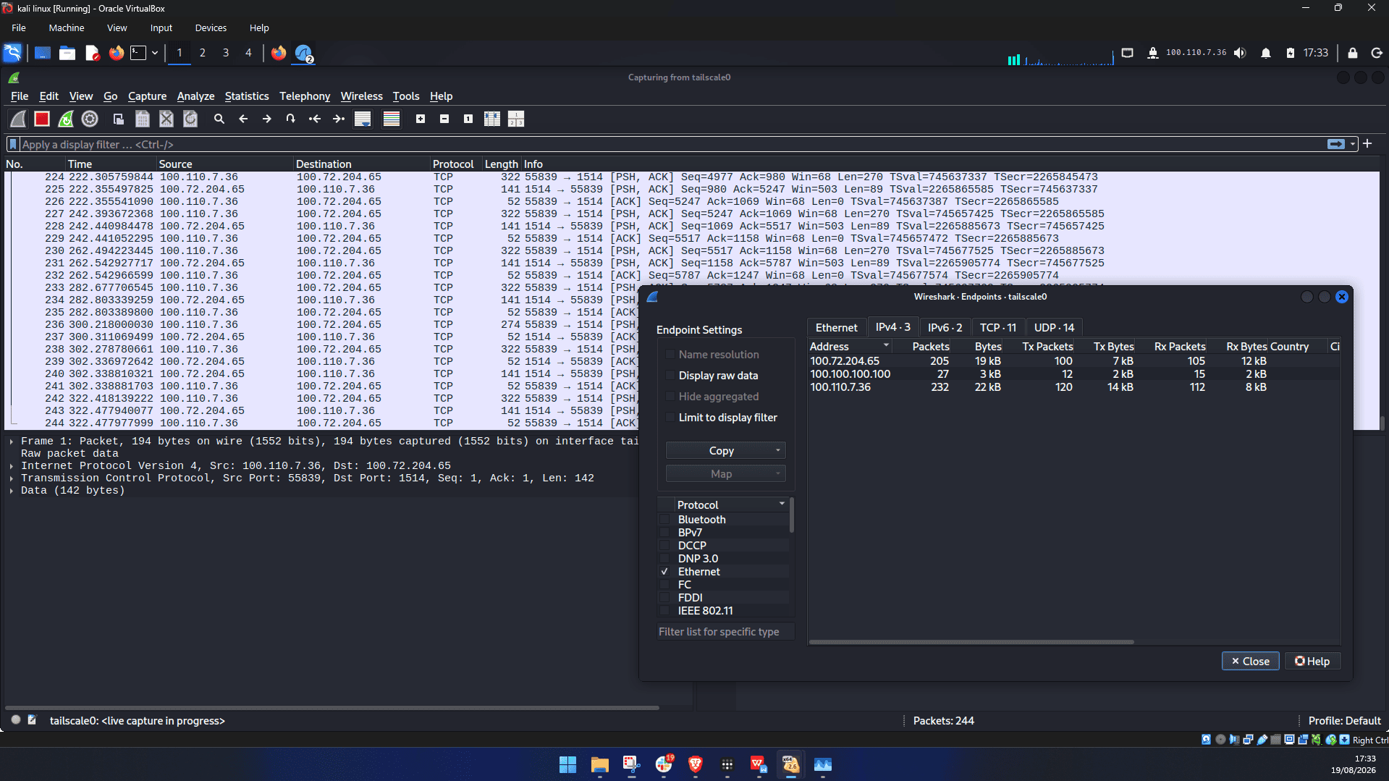The image size is (1389, 781).
Task: Toggle packet list colorization
Action: click(x=392, y=119)
